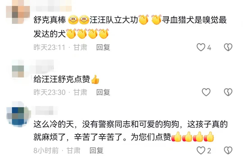The height and width of the screenshot is (156, 243).
Task: Tap 回复 under the 8小时前 comment
Action: pyautogui.click(x=96, y=151)
